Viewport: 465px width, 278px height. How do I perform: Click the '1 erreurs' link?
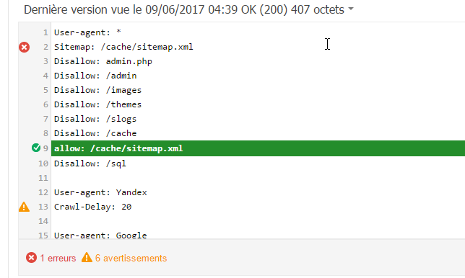click(x=58, y=258)
